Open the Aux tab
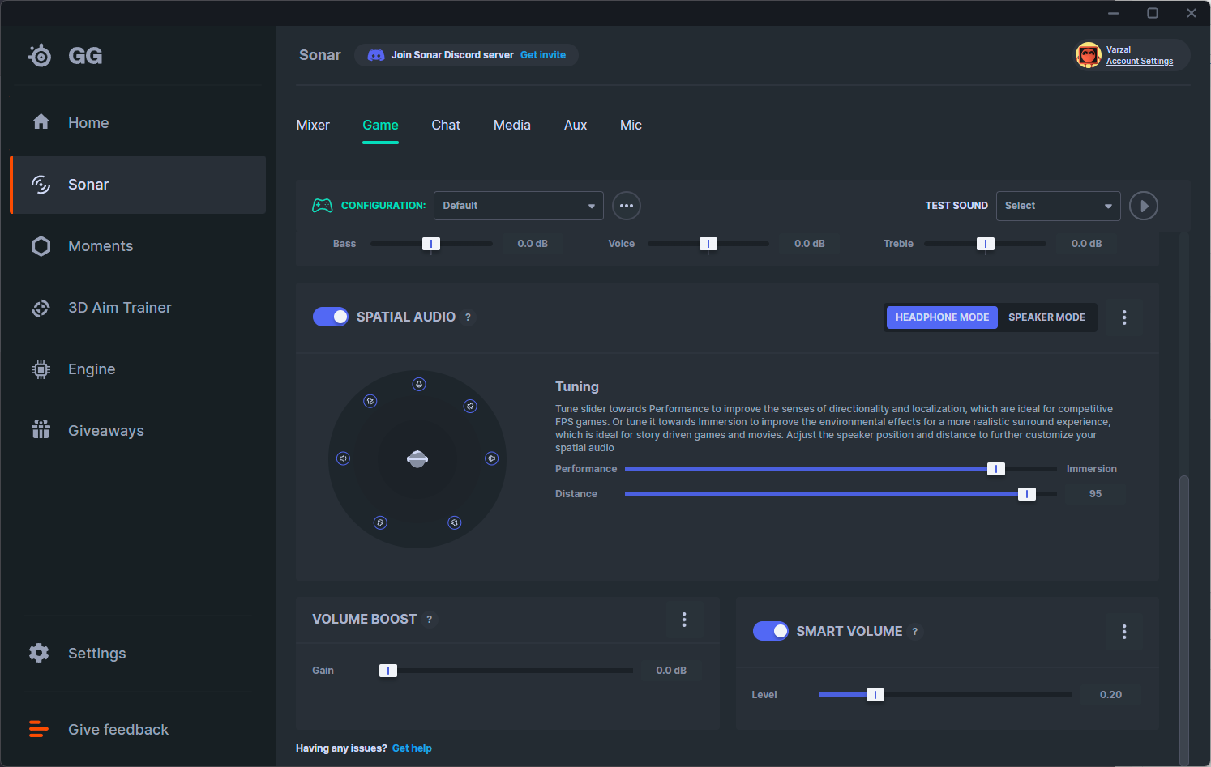 [x=576, y=126]
